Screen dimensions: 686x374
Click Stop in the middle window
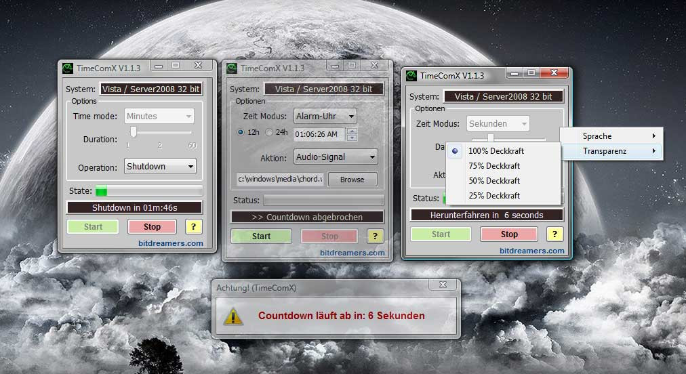329,236
